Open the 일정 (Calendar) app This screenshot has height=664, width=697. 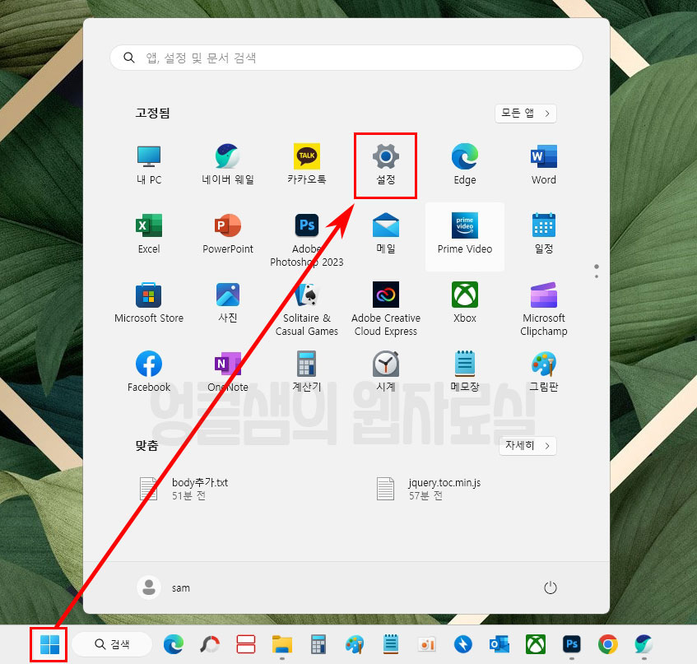[x=544, y=234]
